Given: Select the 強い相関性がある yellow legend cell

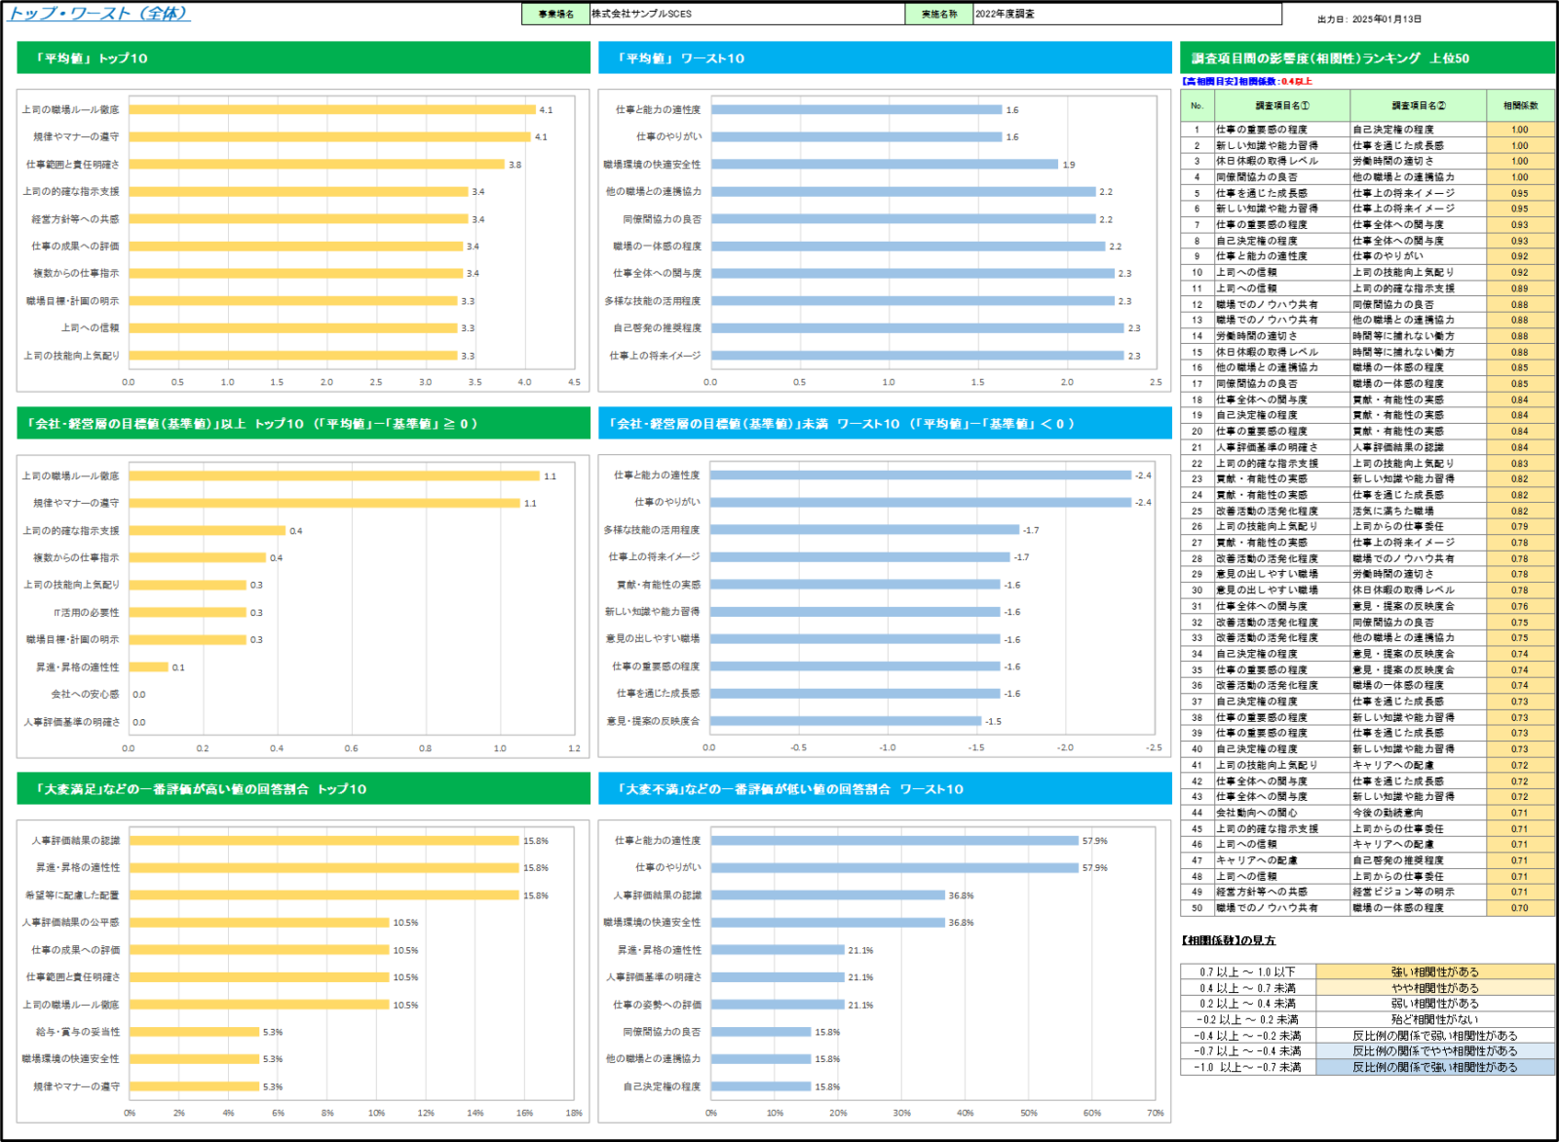Looking at the screenshot, I should [1434, 971].
